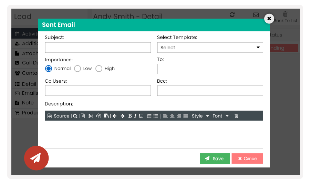
Task: Open the Style dropdown
Action: coord(200,116)
